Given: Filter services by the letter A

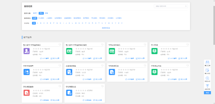Looking at the screenshot, I should click(38, 23).
